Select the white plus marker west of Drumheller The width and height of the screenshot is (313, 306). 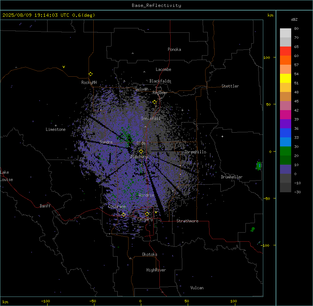222,136
